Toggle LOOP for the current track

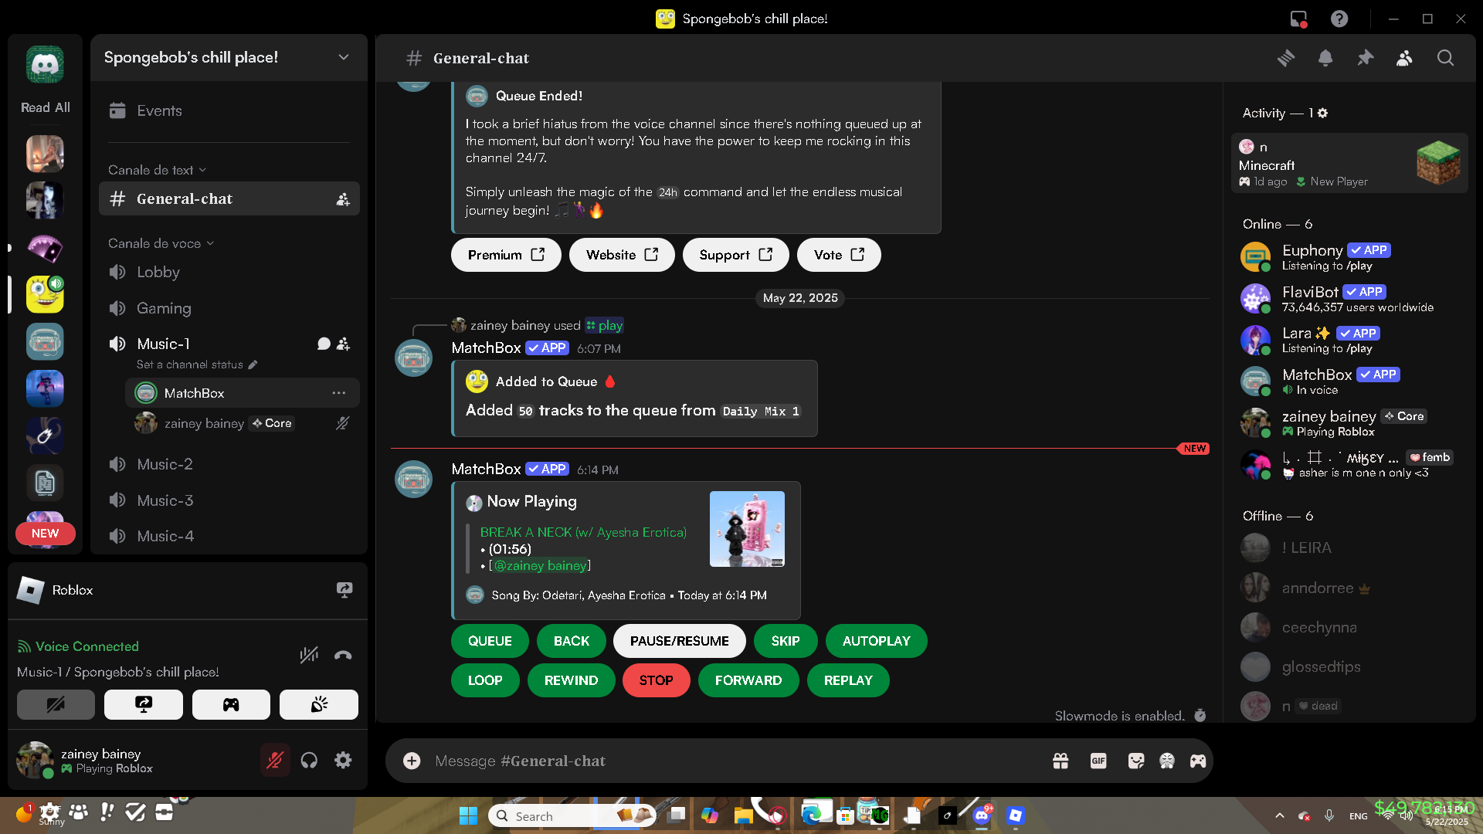click(x=485, y=680)
